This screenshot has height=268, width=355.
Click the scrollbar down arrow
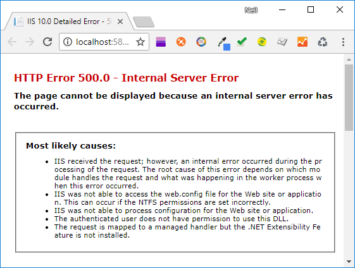click(x=349, y=262)
